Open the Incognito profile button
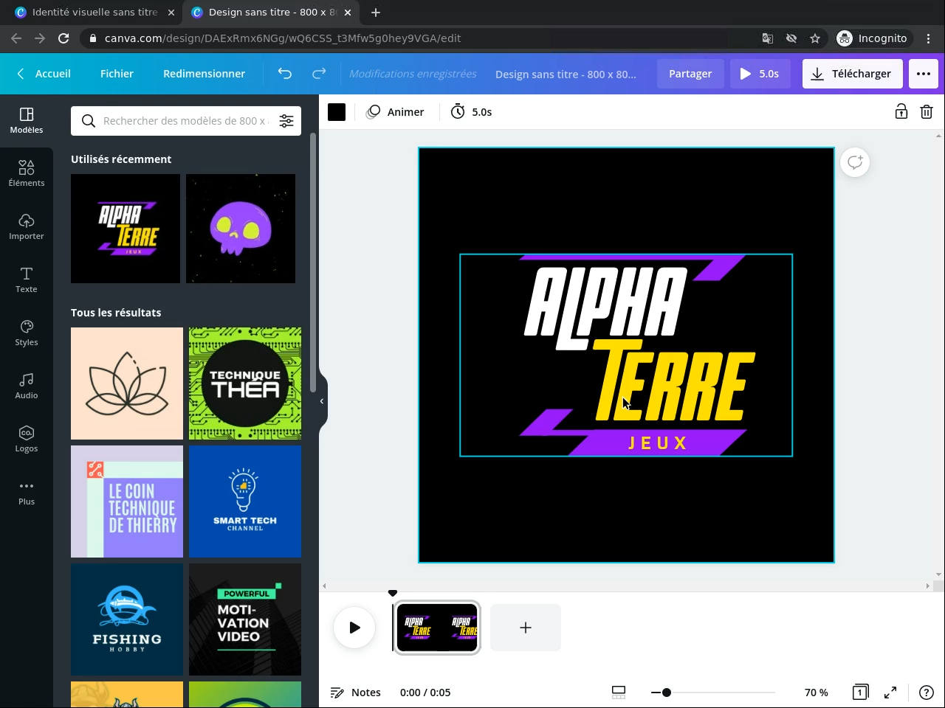Image resolution: width=945 pixels, height=708 pixels. [x=873, y=38]
